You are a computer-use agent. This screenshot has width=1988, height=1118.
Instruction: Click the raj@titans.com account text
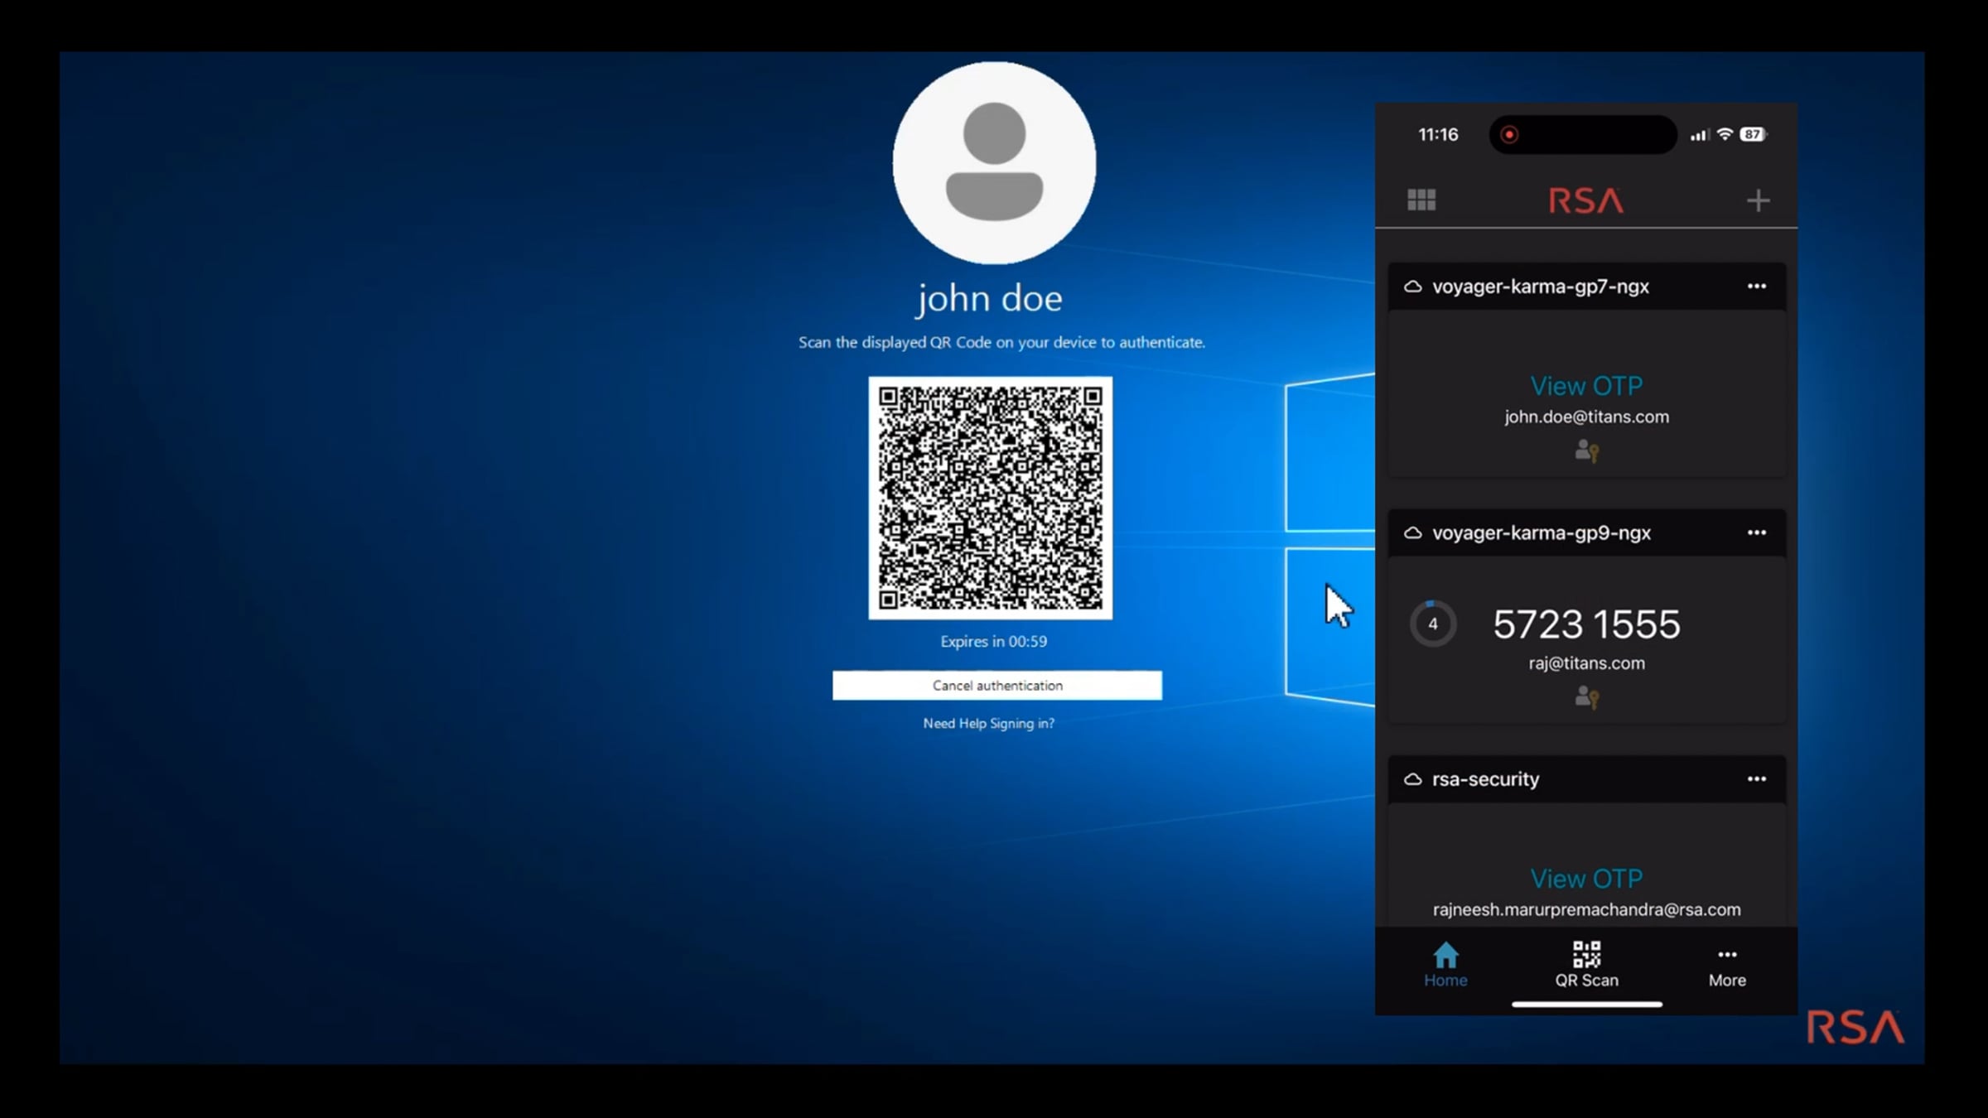[1586, 663]
